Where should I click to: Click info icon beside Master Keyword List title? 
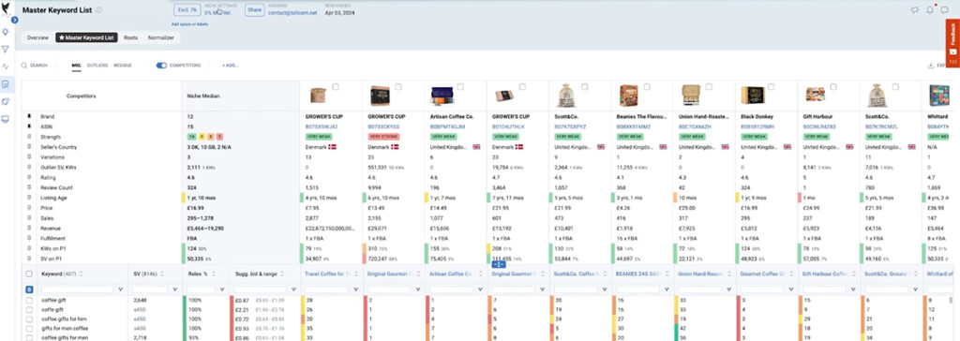pos(99,10)
